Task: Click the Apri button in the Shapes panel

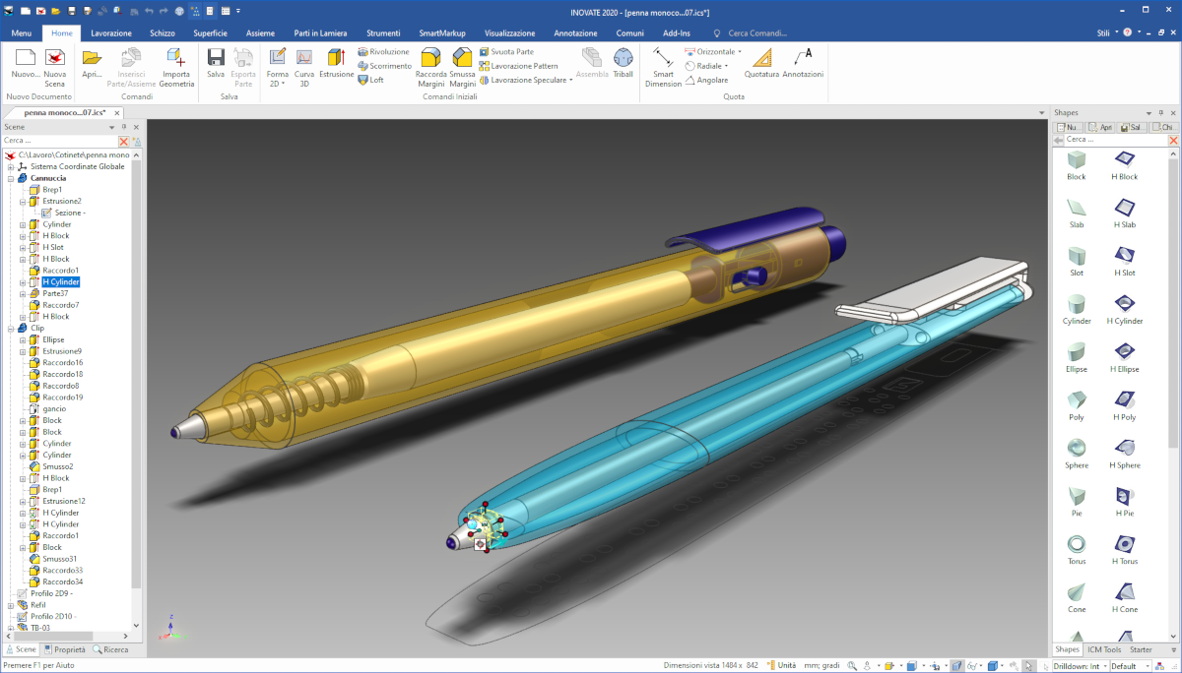Action: pyautogui.click(x=1099, y=127)
